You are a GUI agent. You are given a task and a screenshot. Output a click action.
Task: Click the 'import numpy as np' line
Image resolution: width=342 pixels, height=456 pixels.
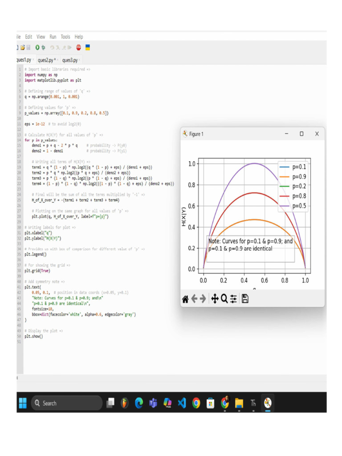[x=41, y=75]
